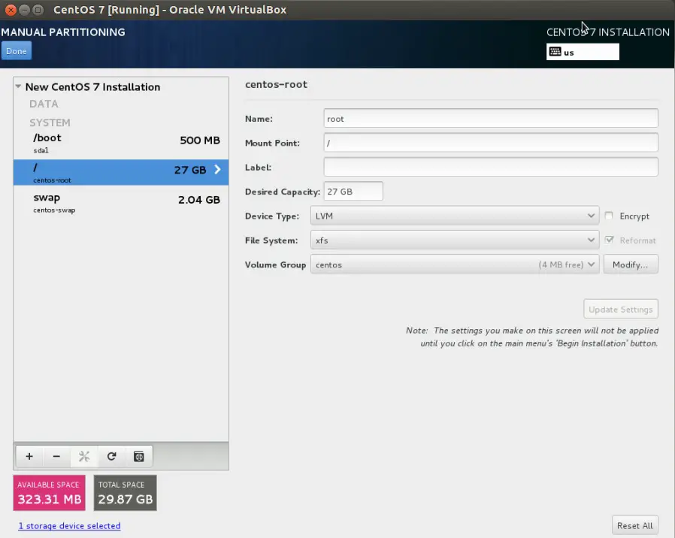The width and height of the screenshot is (675, 538).
Task: Maximize the VirtualBox window
Action: 38,10
